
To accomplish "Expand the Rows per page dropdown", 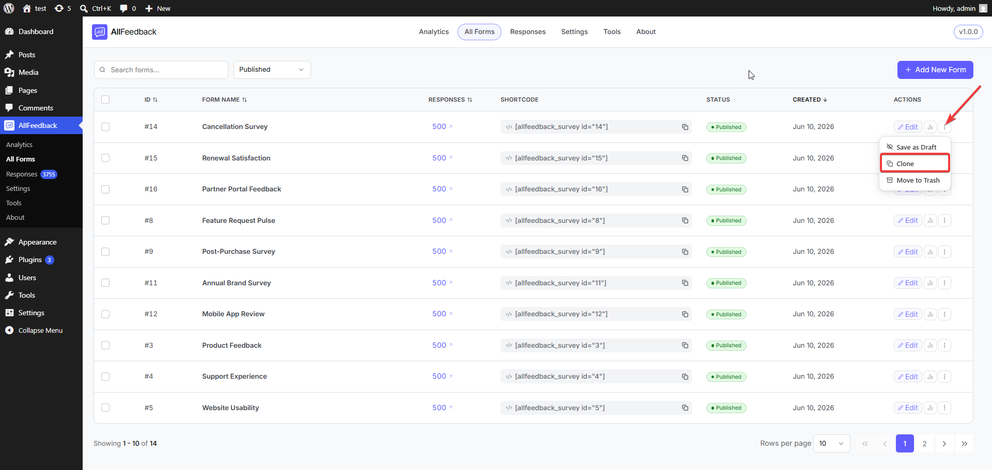I will [x=831, y=444].
